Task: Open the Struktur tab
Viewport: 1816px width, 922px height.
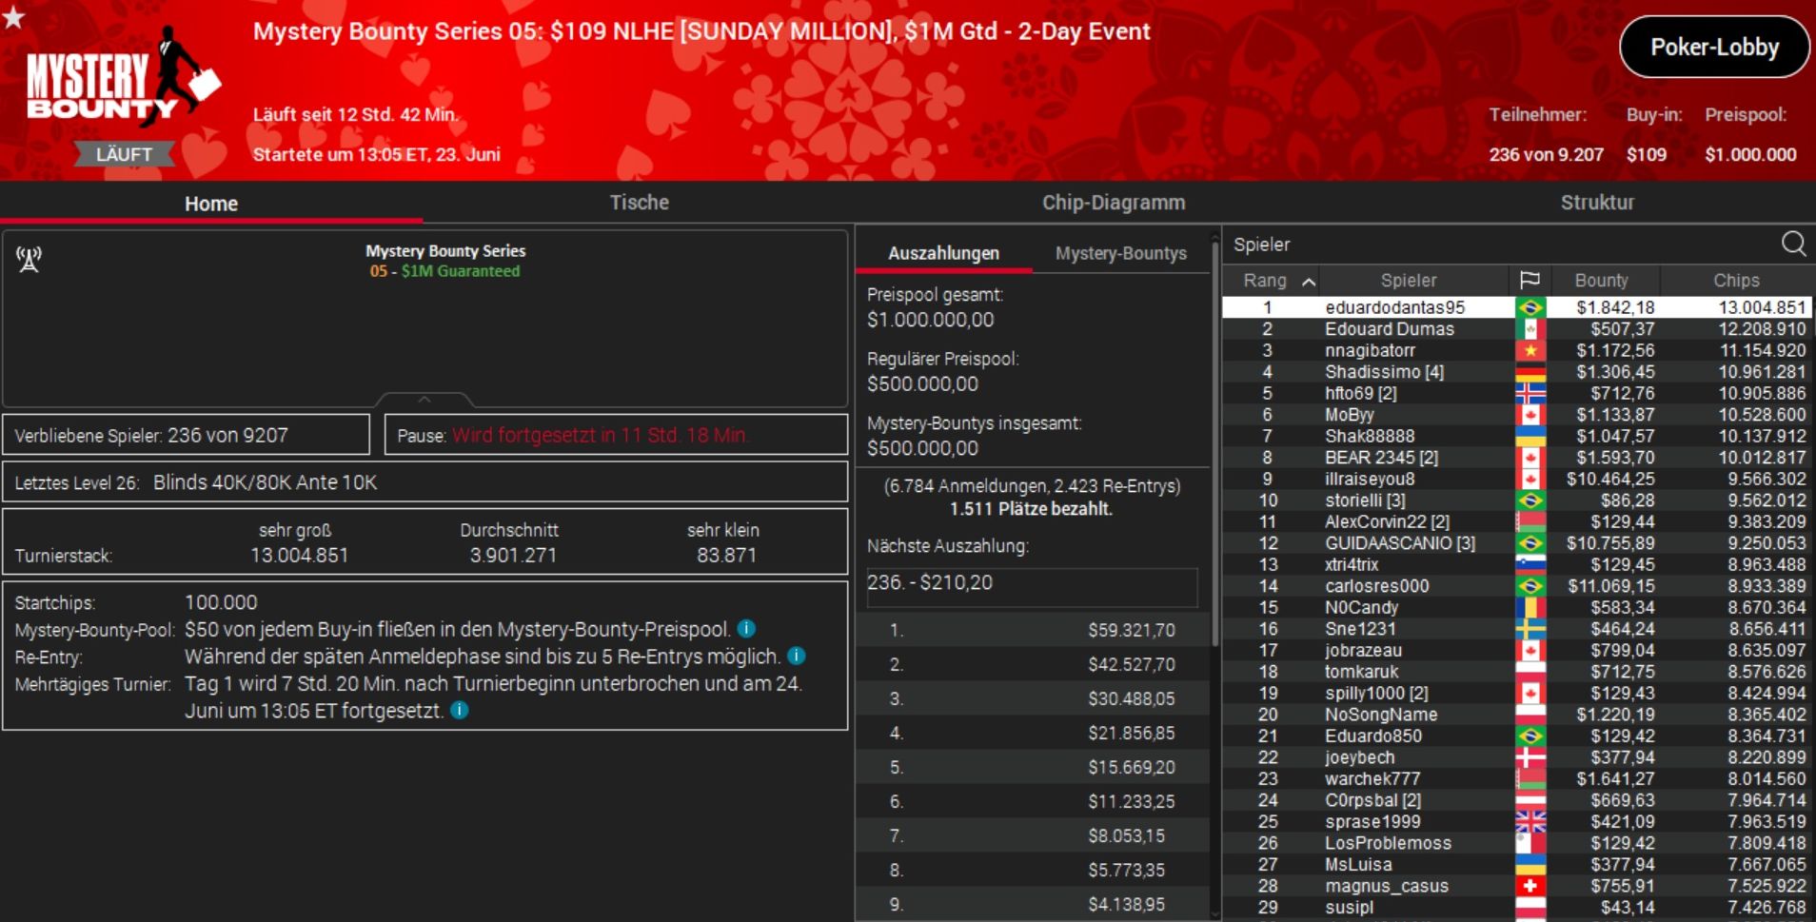Action: click(1597, 203)
